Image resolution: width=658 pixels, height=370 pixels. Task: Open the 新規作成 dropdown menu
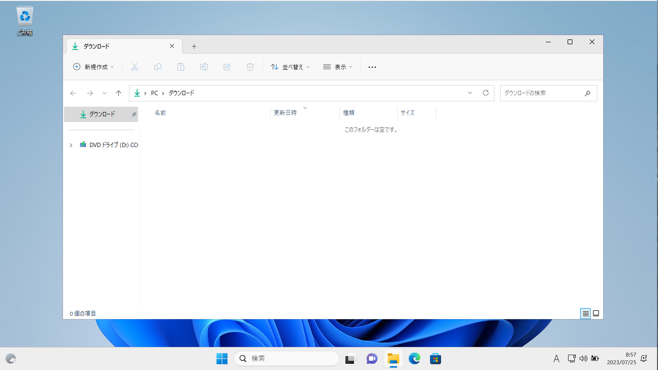93,67
